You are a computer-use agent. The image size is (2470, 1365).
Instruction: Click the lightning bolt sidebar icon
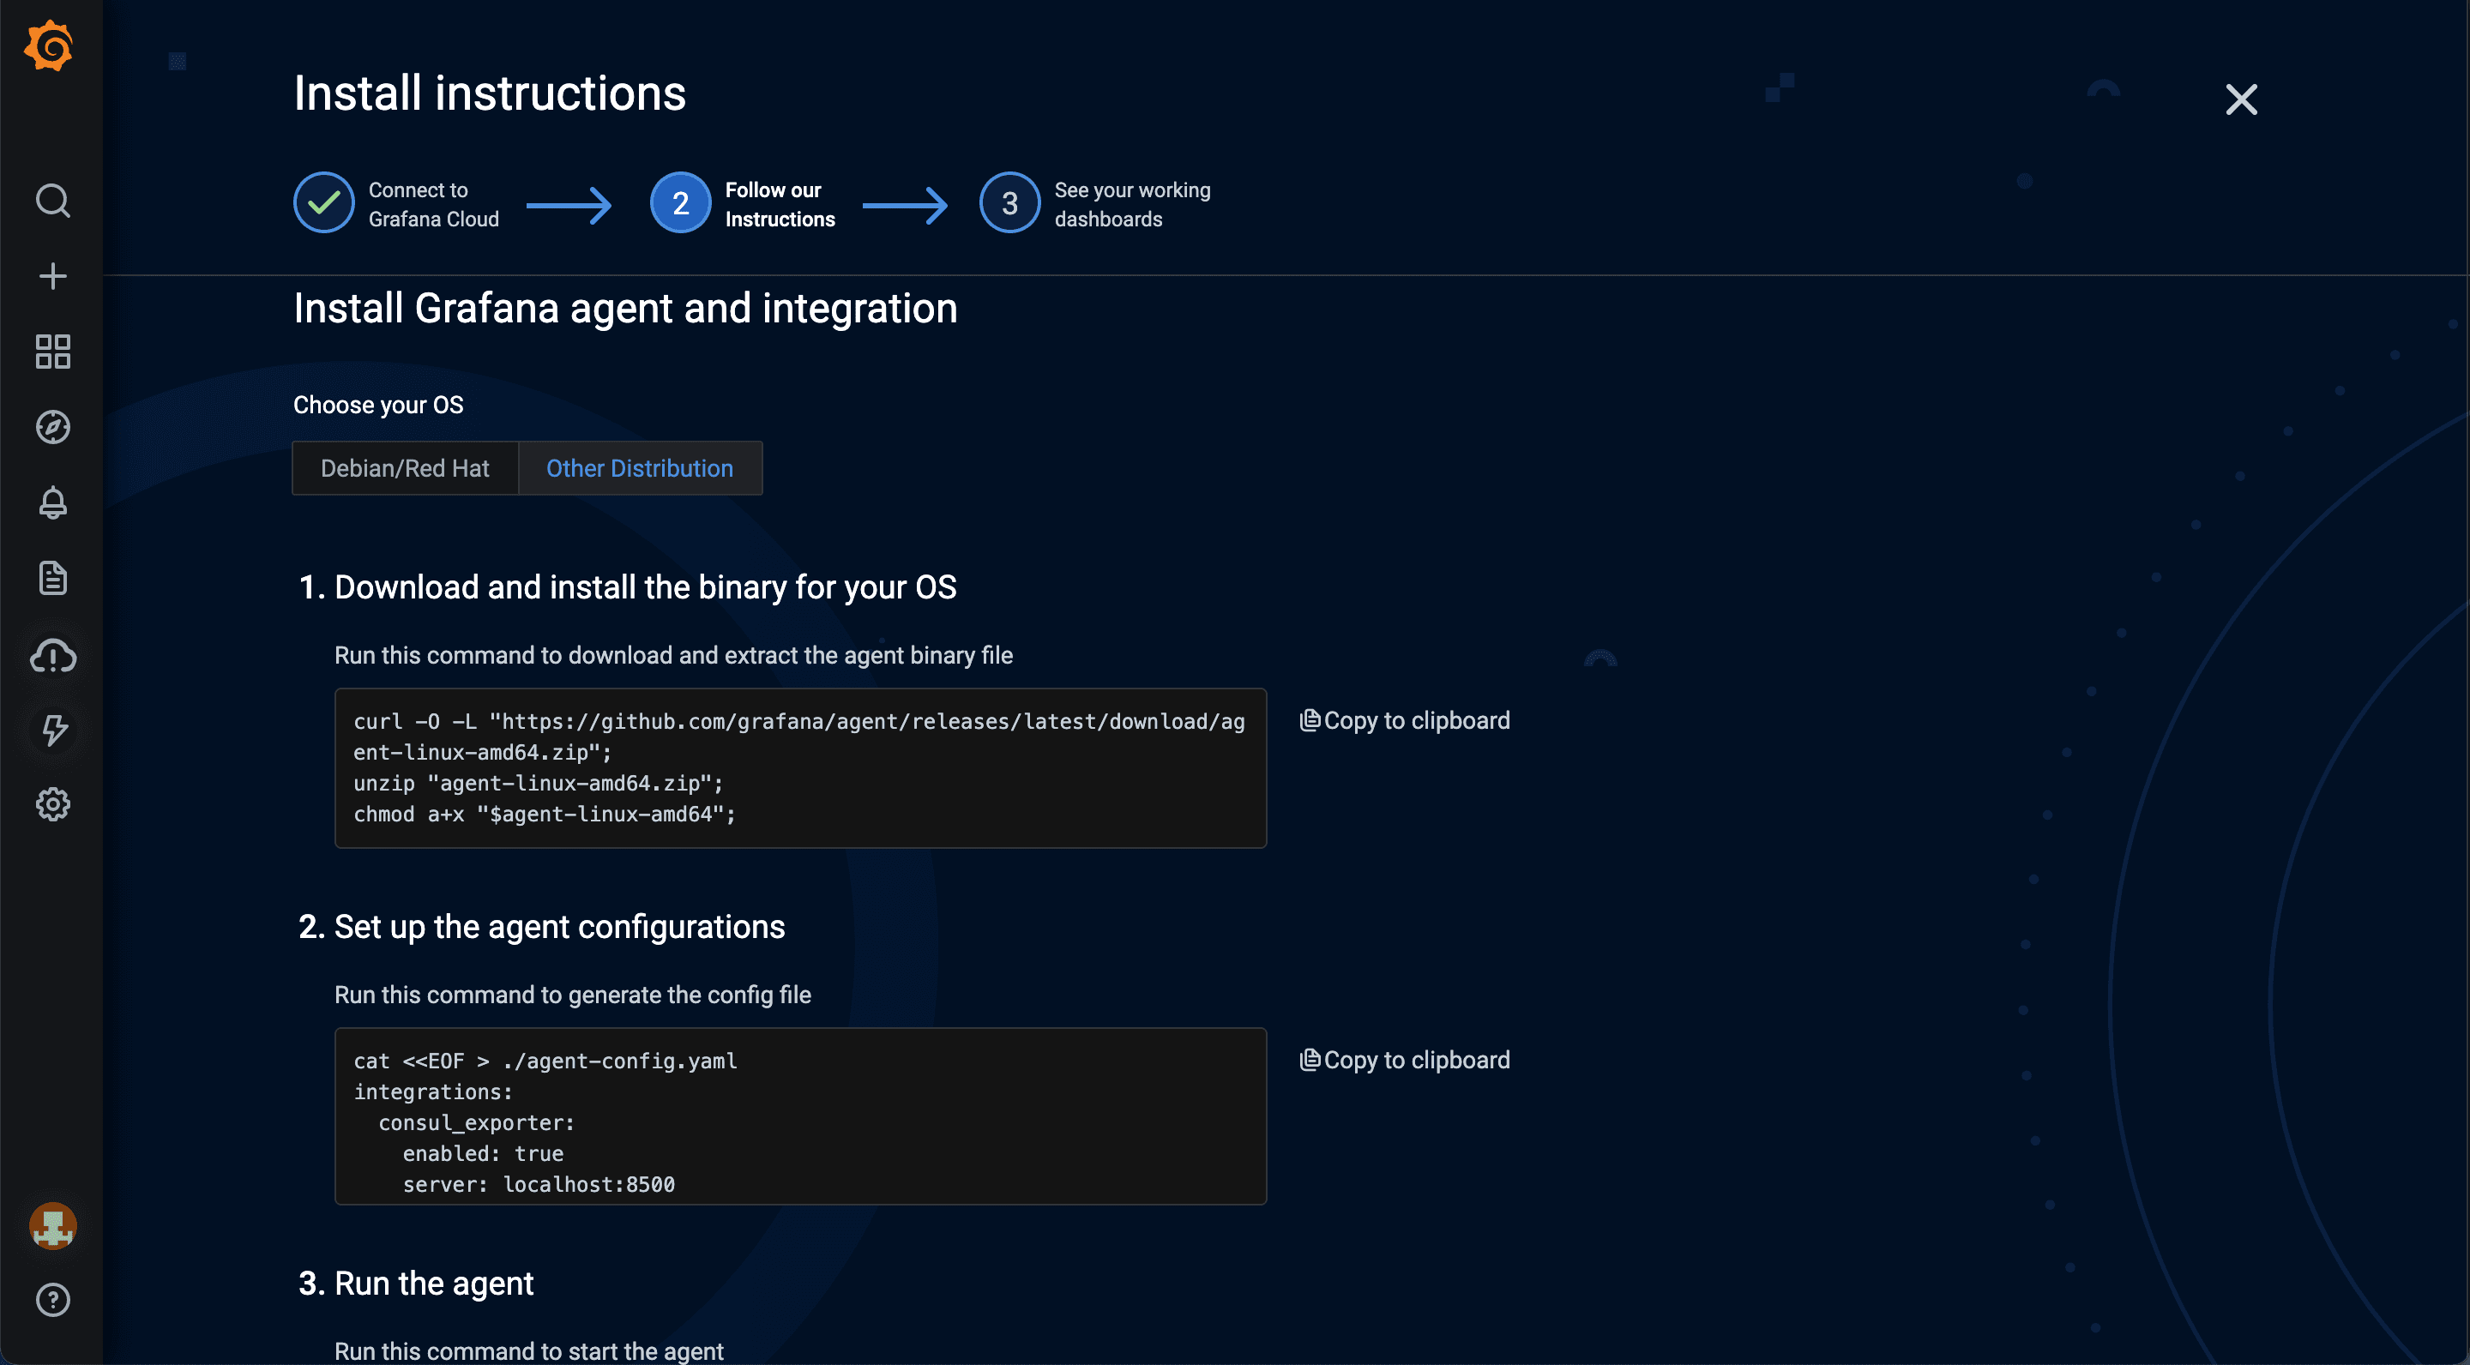tap(52, 731)
